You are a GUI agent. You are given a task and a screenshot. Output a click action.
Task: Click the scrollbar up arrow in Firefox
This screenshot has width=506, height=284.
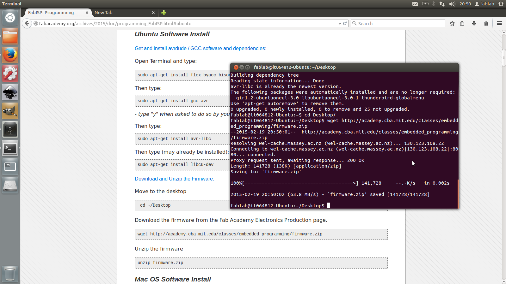click(504, 33)
